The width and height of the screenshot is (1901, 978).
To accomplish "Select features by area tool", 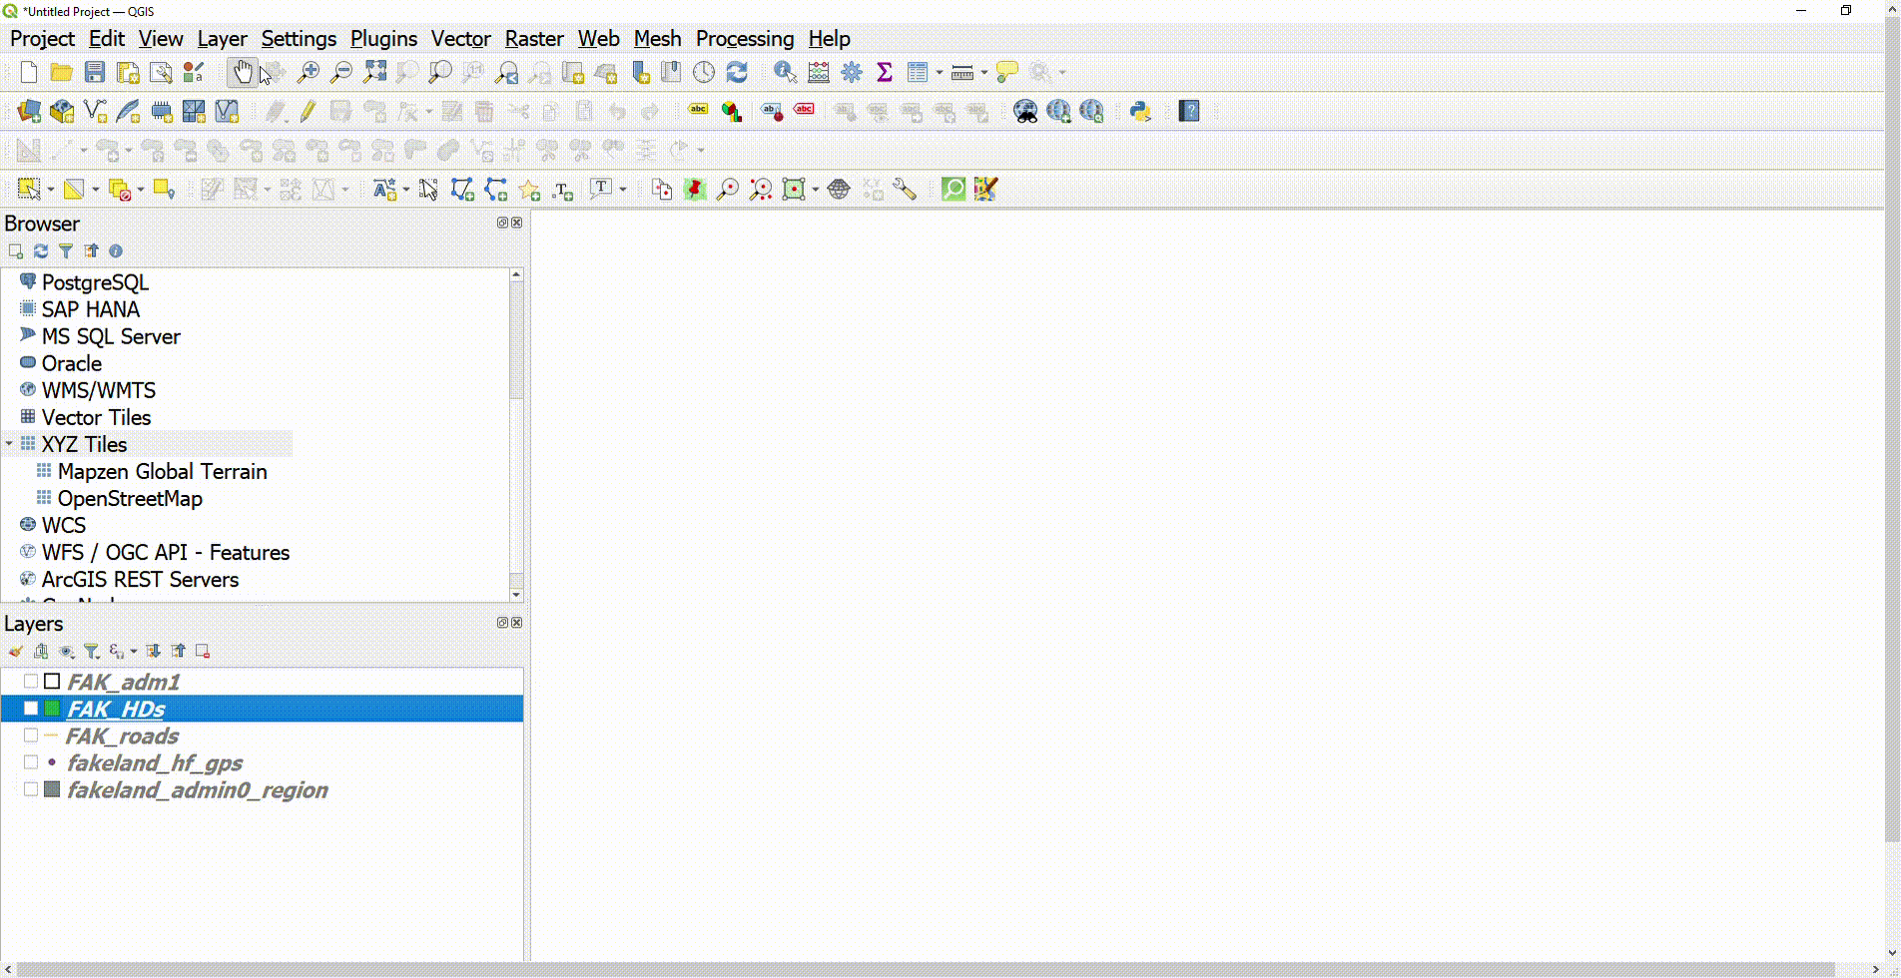I will tap(29, 189).
